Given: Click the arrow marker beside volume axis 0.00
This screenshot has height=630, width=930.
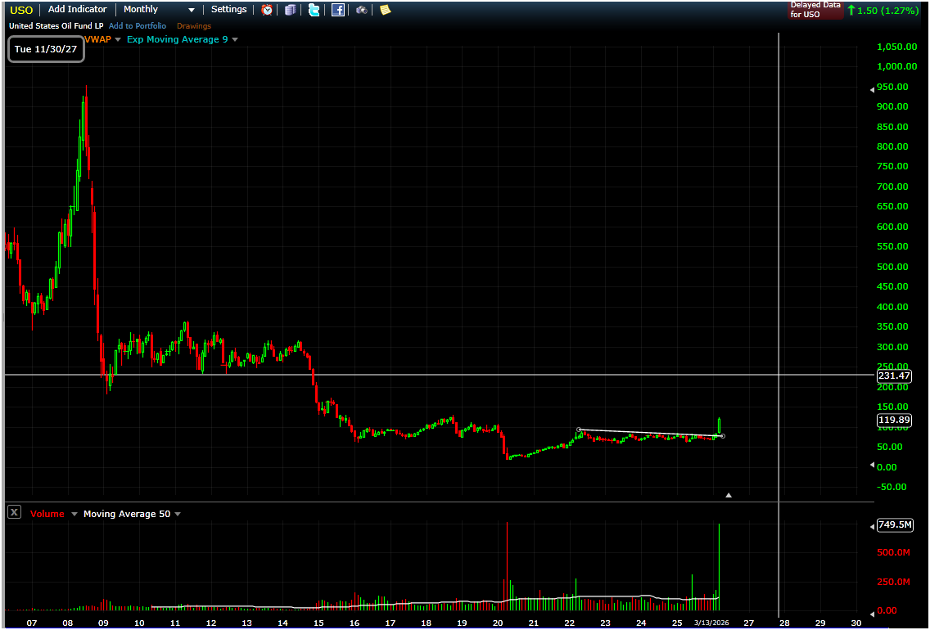Looking at the screenshot, I should pos(872,614).
